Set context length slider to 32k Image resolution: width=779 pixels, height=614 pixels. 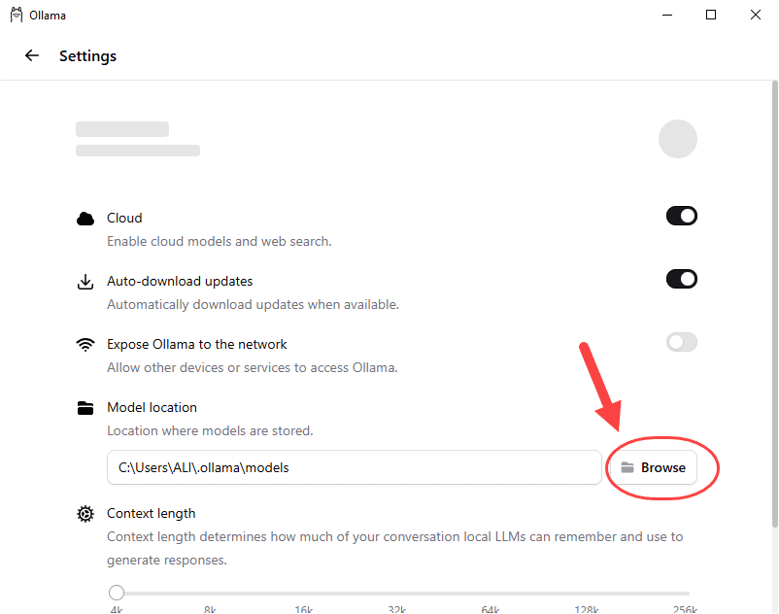[397, 594]
